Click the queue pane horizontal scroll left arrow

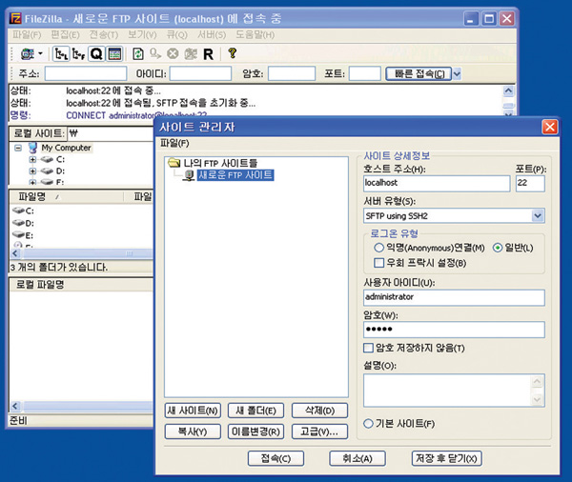pyautogui.click(x=15, y=406)
